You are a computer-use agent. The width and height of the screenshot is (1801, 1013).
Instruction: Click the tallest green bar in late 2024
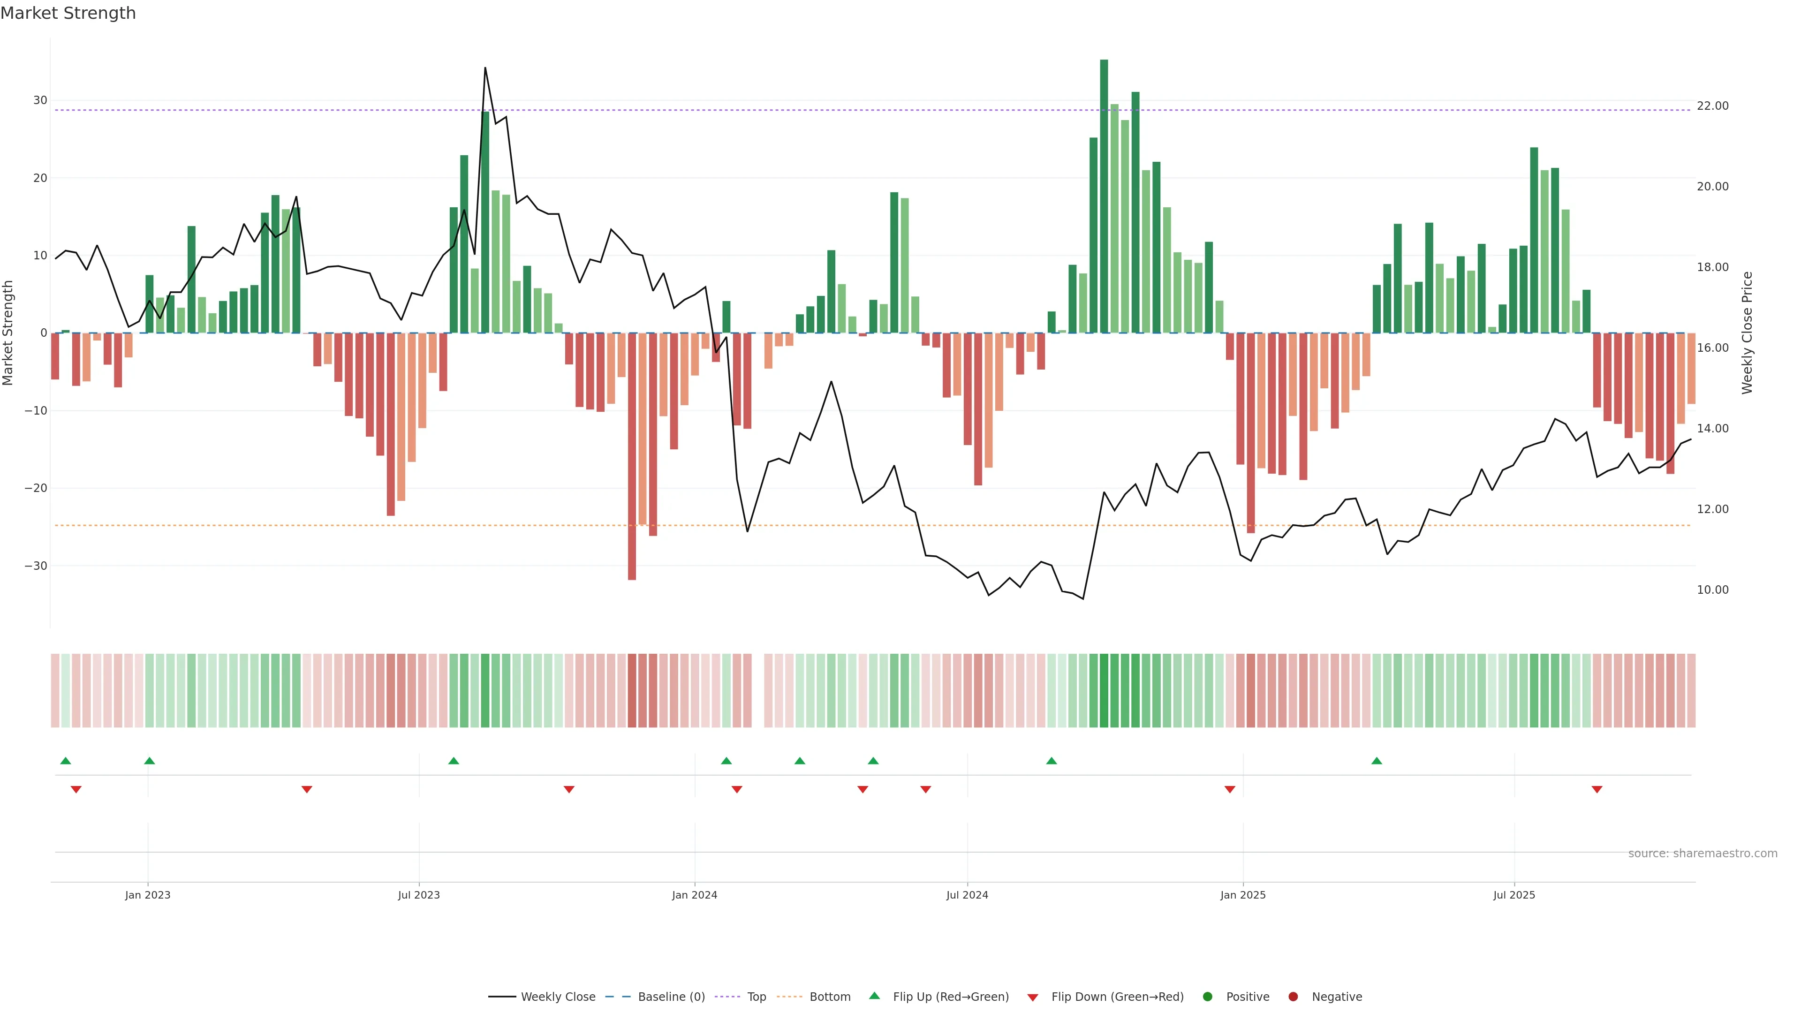point(1104,196)
